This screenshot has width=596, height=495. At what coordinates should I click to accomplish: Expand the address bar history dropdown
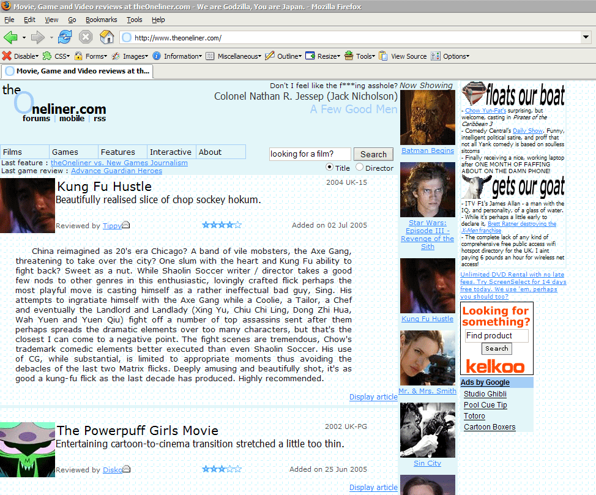click(x=586, y=37)
